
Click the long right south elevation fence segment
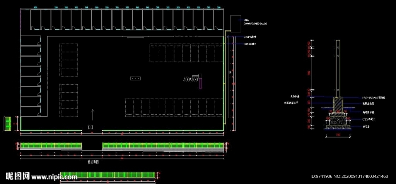[163, 146]
